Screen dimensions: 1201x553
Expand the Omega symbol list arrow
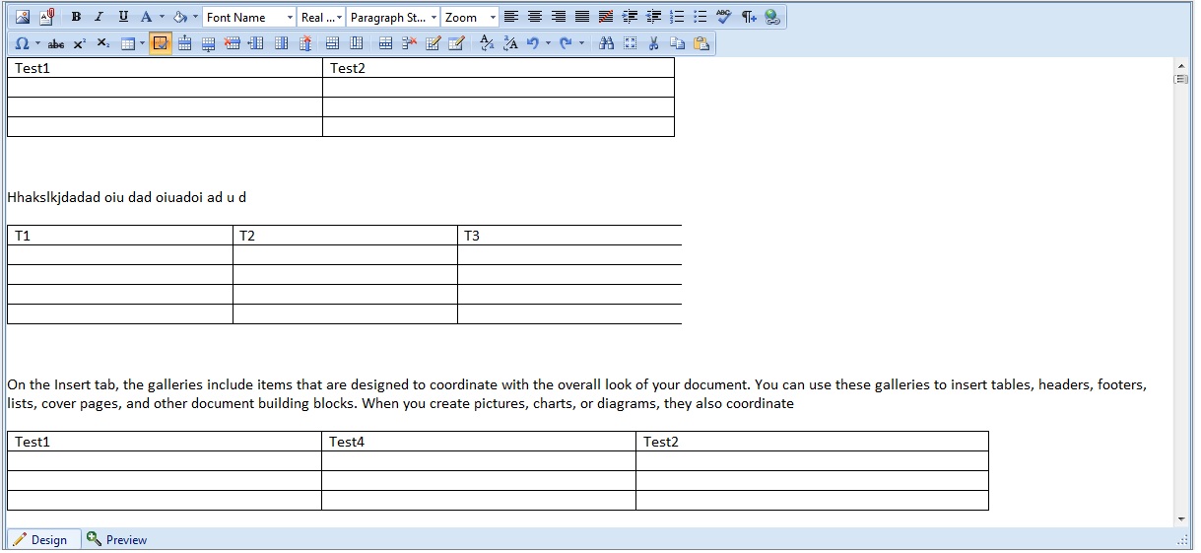coord(38,43)
